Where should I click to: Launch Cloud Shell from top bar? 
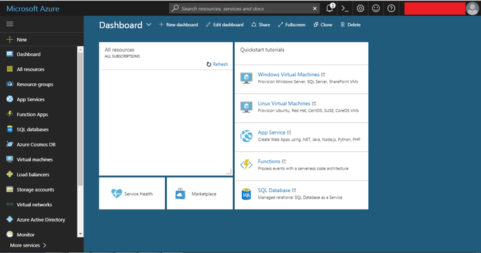(345, 8)
